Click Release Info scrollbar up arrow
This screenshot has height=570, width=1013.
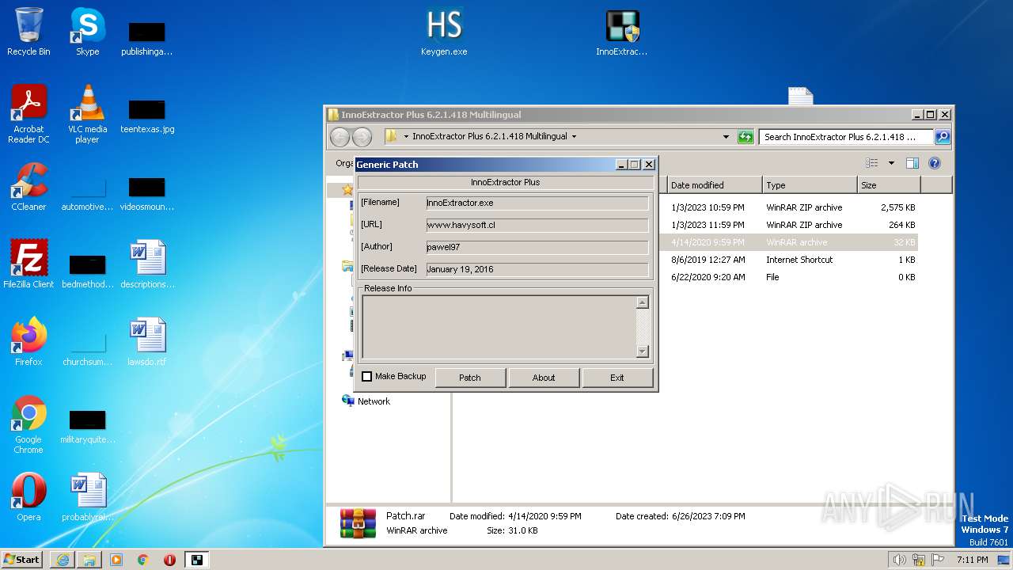point(643,302)
